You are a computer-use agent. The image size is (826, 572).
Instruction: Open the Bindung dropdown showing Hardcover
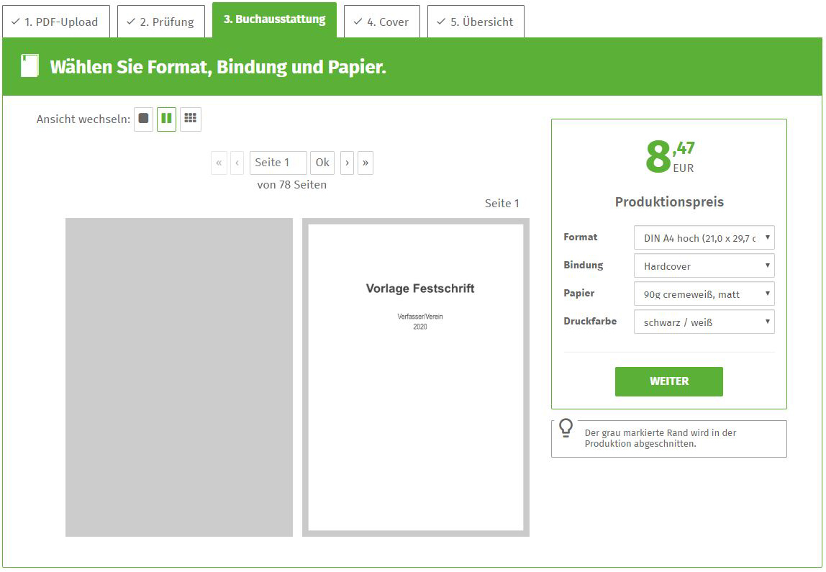(x=704, y=266)
